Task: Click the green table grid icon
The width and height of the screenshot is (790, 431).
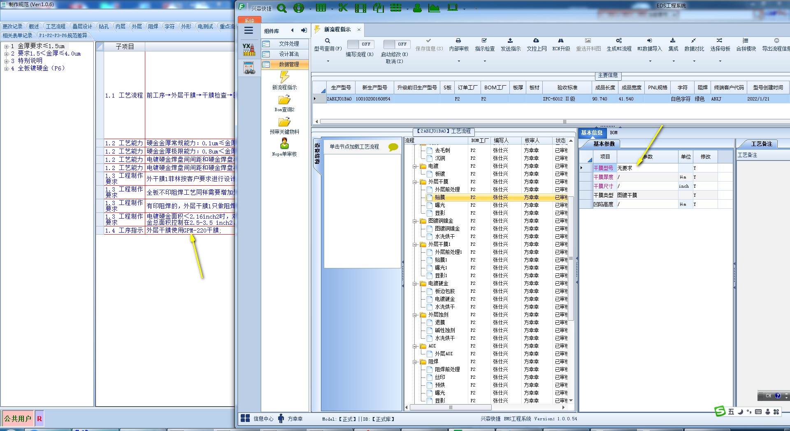Action: (321, 8)
